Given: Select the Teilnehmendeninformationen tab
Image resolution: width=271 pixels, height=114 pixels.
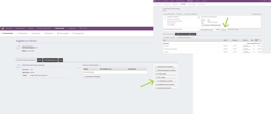Looking at the screenshot, I should click(26, 60).
